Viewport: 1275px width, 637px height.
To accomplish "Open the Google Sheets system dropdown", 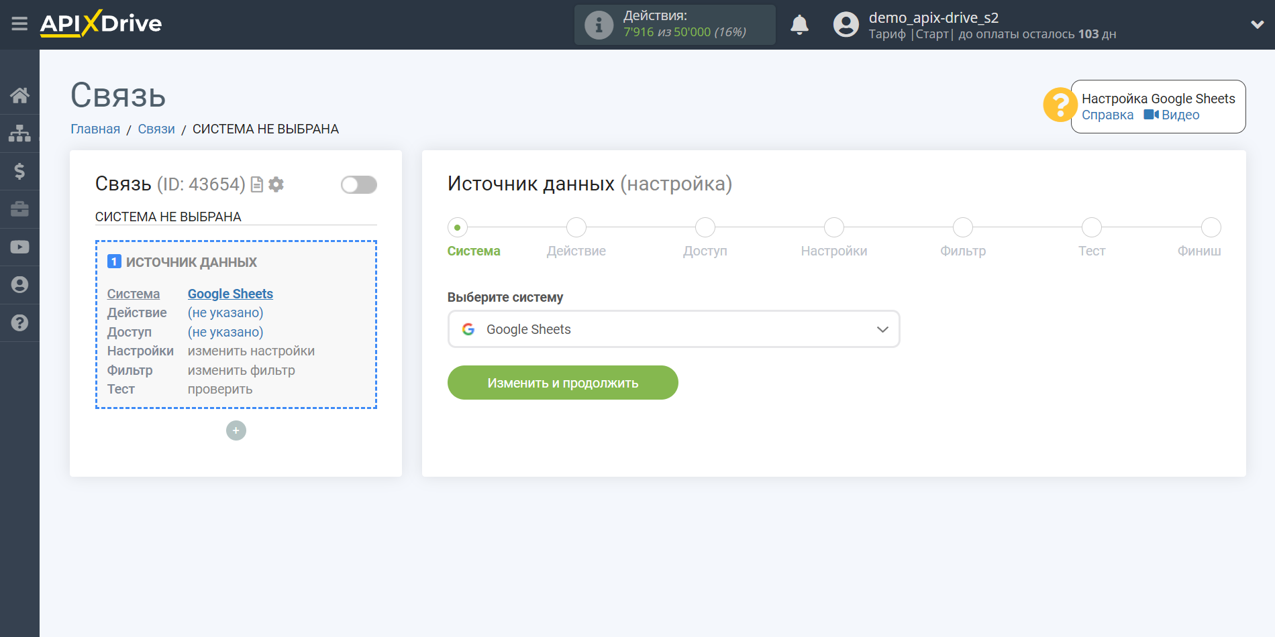I will tap(674, 329).
